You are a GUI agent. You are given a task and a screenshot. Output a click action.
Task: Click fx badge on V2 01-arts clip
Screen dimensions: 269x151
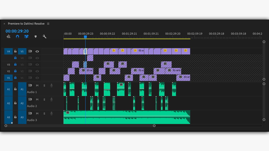(170, 70)
